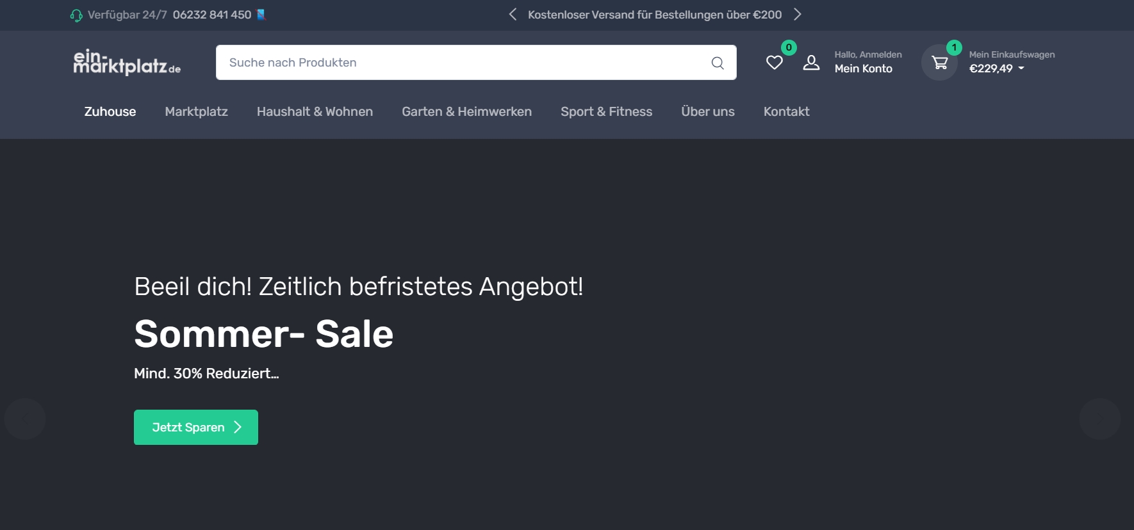Open Haushalt & Wohnen menu

(315, 111)
